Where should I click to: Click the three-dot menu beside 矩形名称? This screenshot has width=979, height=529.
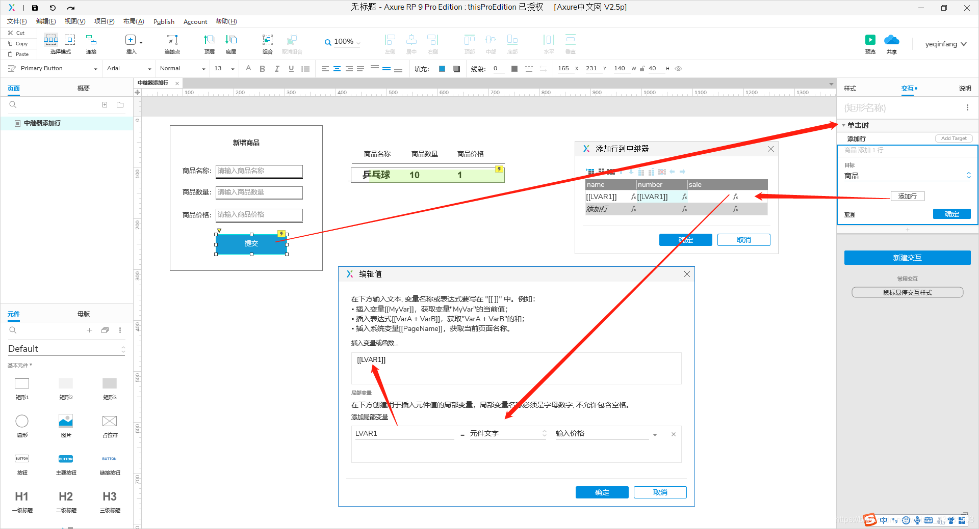pyautogui.click(x=967, y=107)
